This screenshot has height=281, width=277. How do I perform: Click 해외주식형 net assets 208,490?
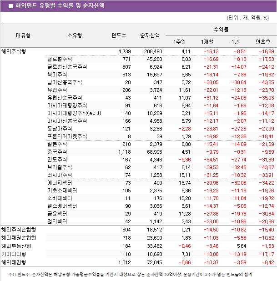[153, 52]
